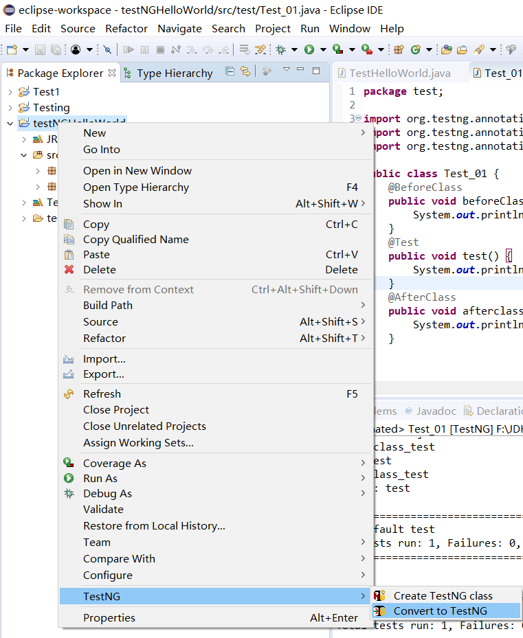The width and height of the screenshot is (523, 638).
Task: Switch to the Type Hierarchy tab
Action: point(168,73)
